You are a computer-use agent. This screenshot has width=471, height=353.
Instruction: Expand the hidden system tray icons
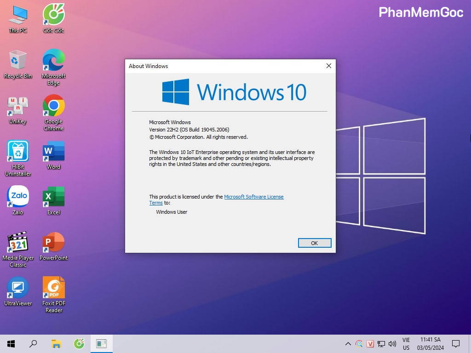coord(348,344)
